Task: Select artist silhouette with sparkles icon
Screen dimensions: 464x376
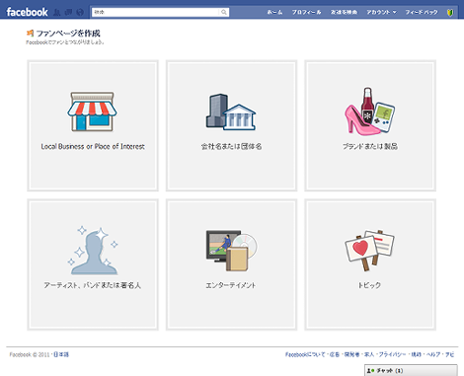Action: coord(93,251)
